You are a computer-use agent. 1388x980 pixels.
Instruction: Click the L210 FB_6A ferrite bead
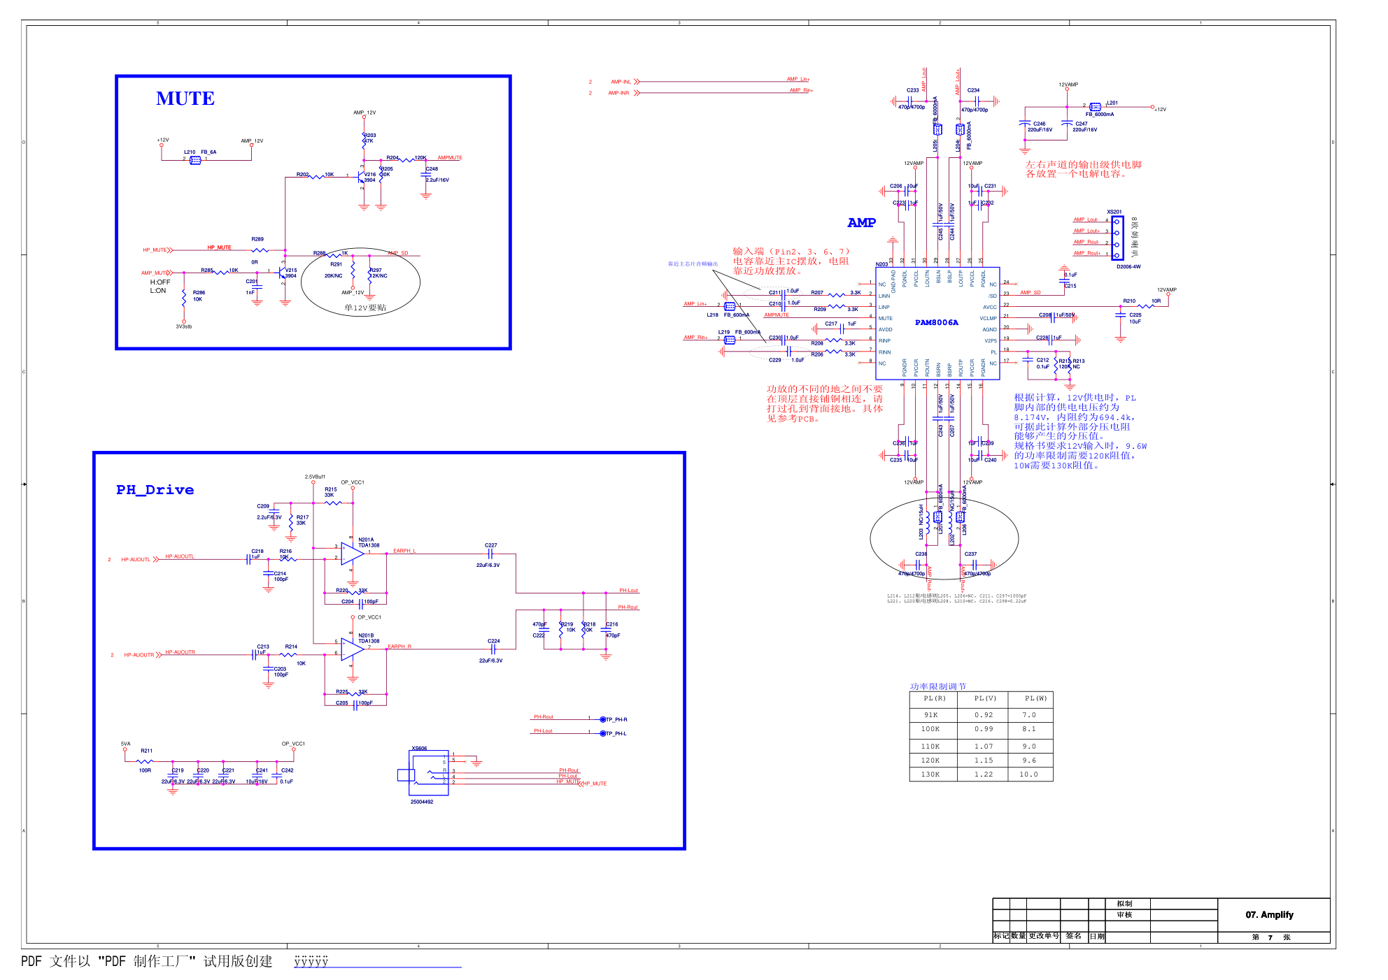[195, 160]
